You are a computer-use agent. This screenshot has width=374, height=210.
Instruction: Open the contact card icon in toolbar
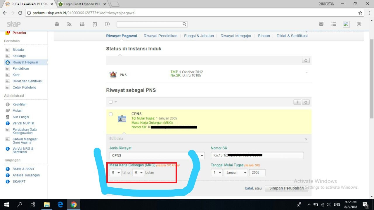tap(107, 24)
